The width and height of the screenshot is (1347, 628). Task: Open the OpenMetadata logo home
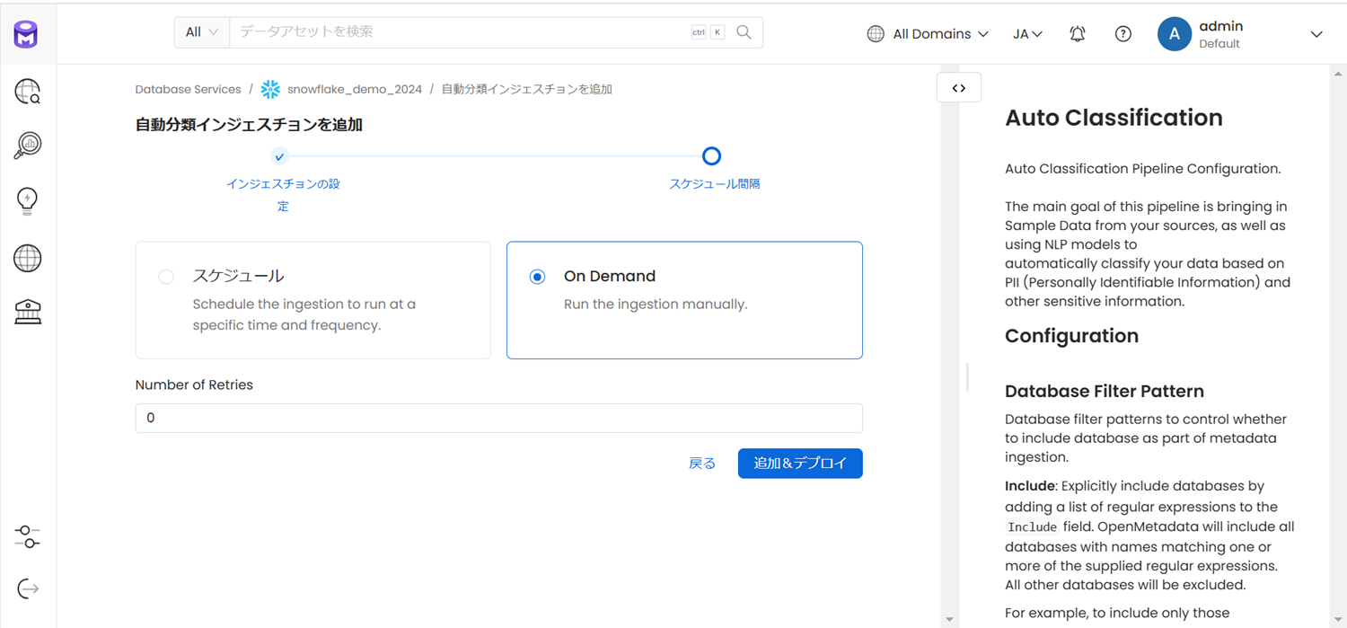click(26, 34)
